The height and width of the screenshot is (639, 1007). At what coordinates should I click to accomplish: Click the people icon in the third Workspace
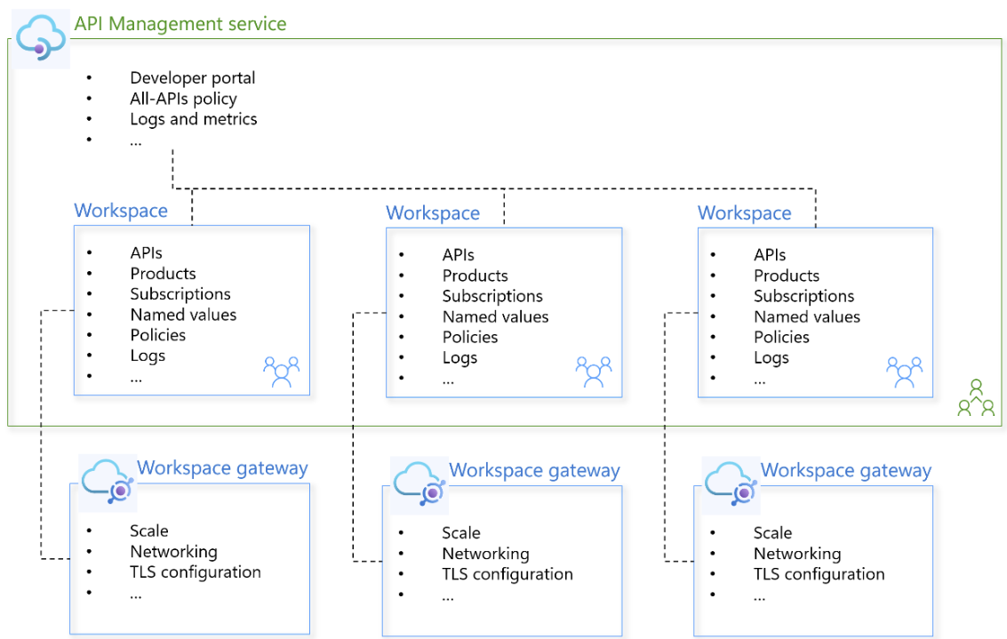click(x=904, y=371)
